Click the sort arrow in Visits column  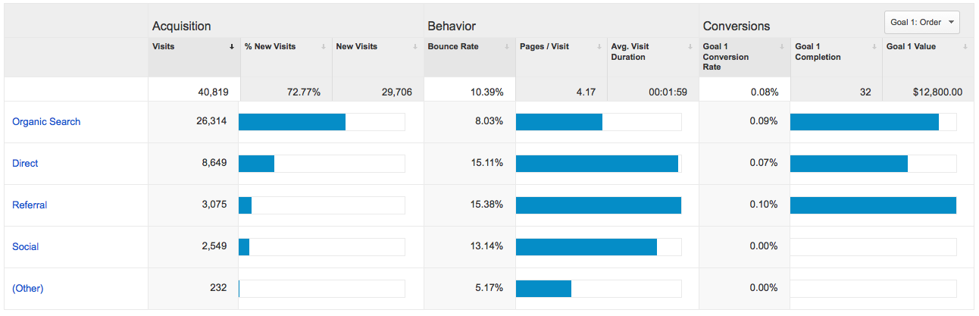[232, 47]
